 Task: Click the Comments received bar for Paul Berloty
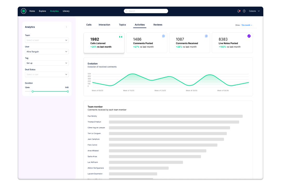click(176, 116)
